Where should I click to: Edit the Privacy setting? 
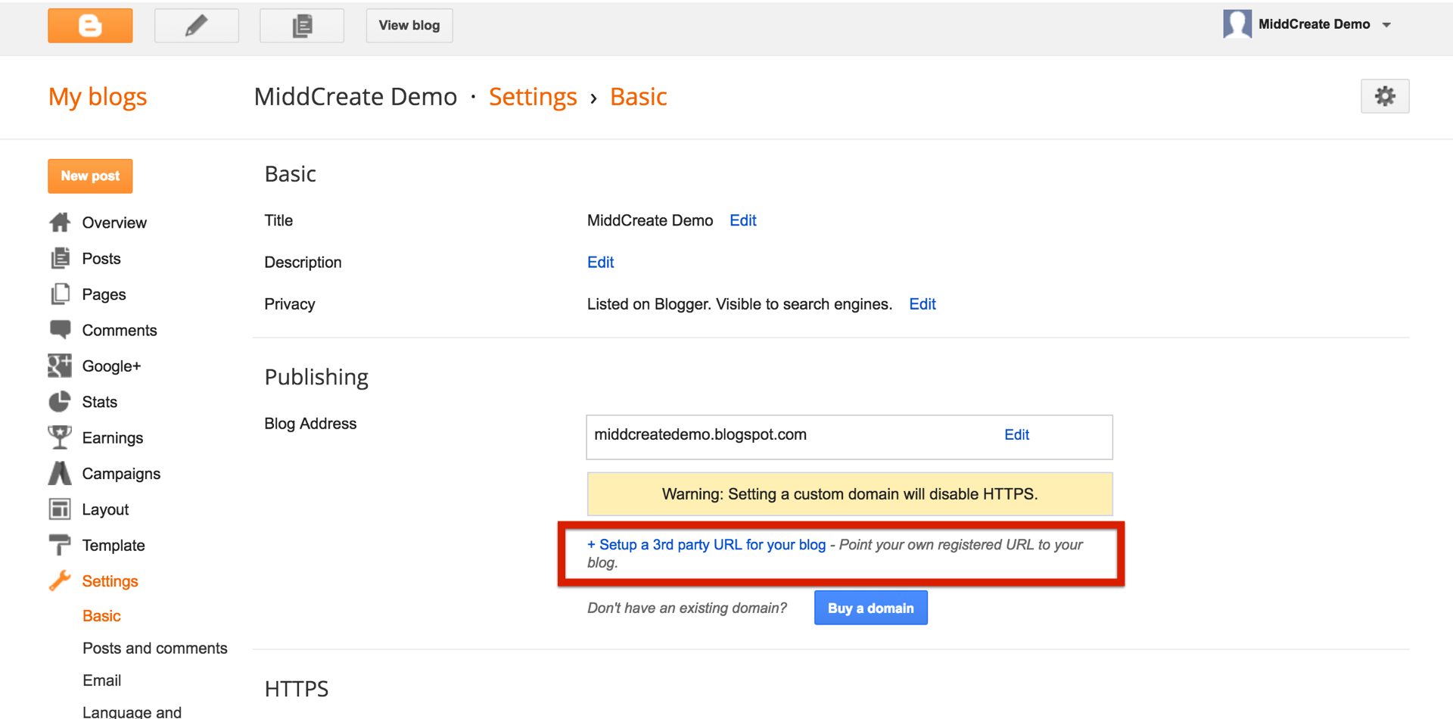(922, 303)
